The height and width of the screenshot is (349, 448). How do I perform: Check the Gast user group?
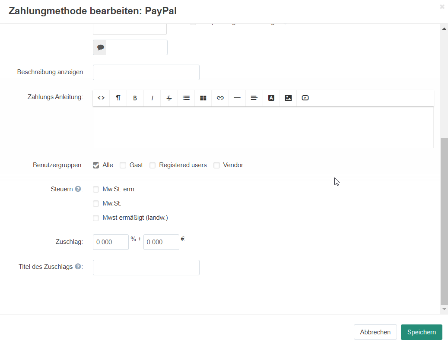tap(123, 165)
